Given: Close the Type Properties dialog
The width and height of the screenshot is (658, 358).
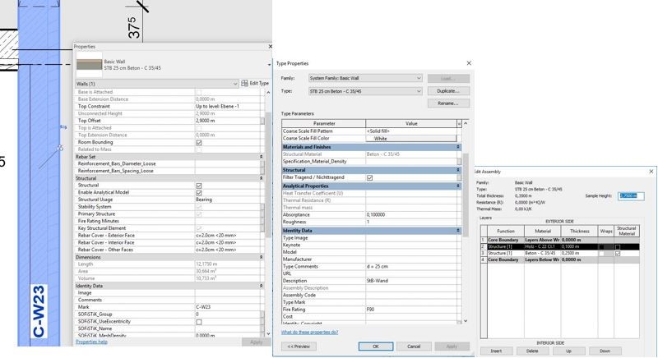Looking at the screenshot, I should pos(469,63).
